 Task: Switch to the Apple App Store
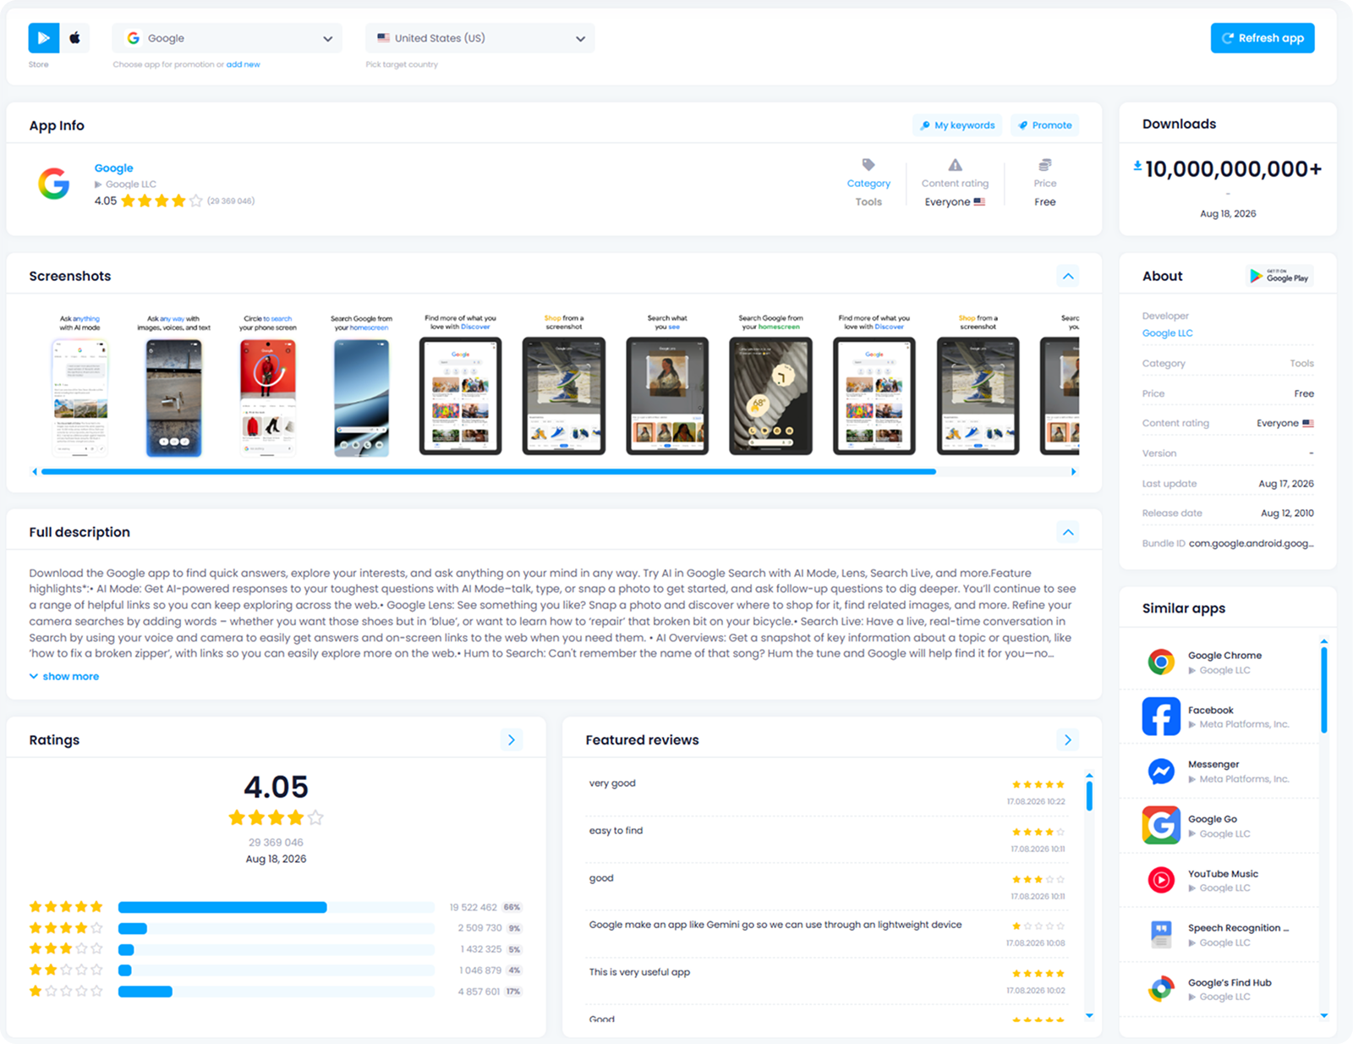(75, 38)
